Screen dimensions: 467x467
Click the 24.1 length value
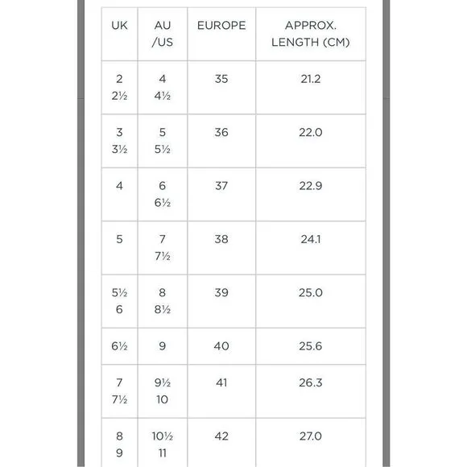[311, 239]
